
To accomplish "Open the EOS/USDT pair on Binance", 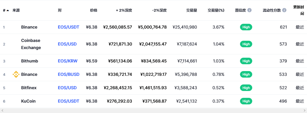I will coord(68,27).
